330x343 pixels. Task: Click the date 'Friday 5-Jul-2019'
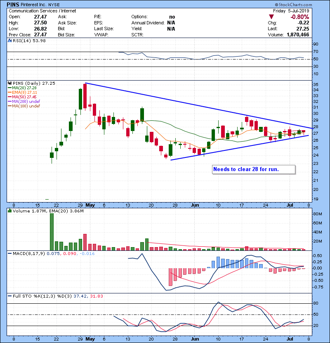click(291, 11)
